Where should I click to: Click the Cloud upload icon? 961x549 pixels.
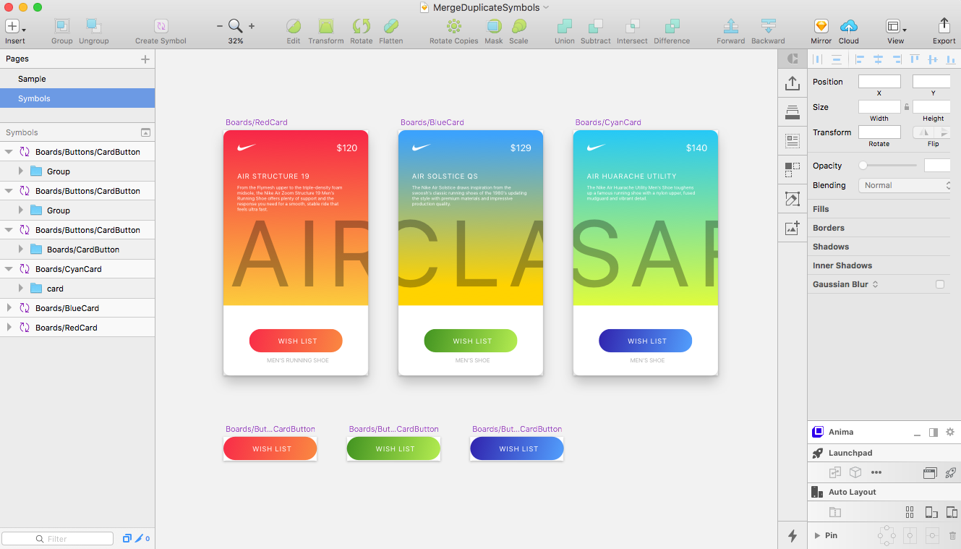849,27
